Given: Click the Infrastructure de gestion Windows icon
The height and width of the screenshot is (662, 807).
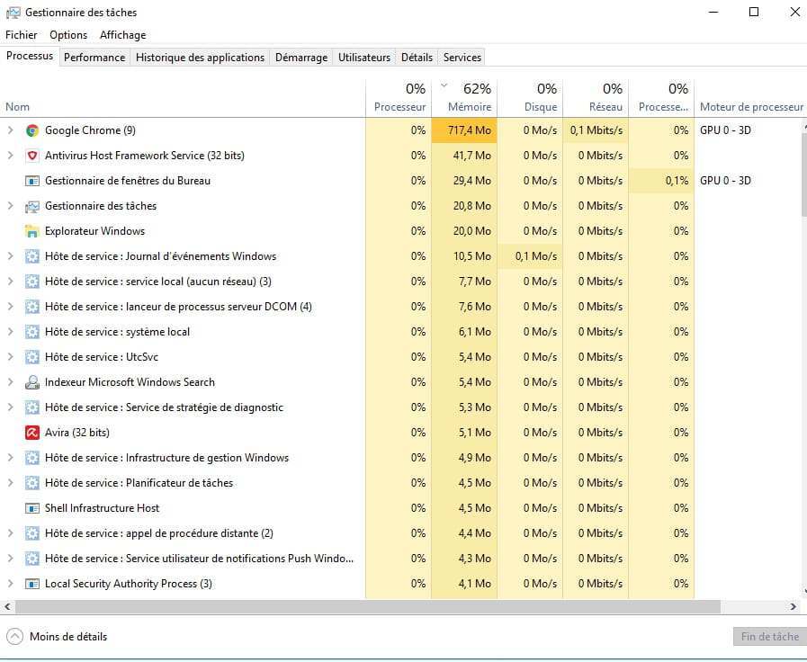Looking at the screenshot, I should (31, 459).
